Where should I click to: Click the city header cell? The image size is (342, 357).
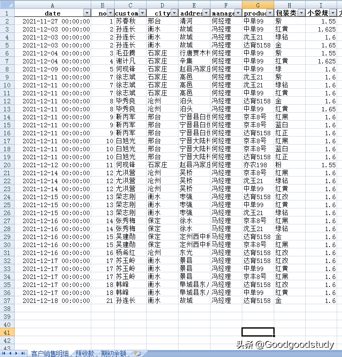162,13
